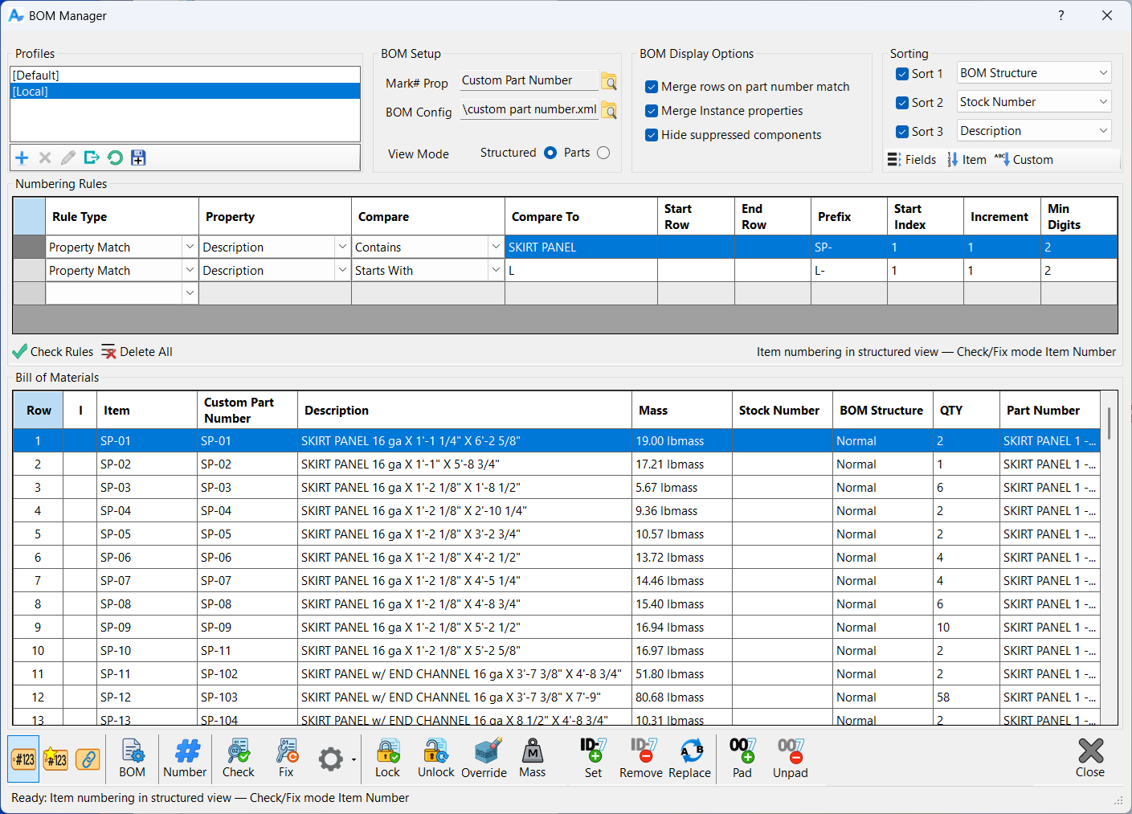Image resolution: width=1132 pixels, height=814 pixels.
Task: Click the add new profile plus icon
Action: pyautogui.click(x=22, y=158)
